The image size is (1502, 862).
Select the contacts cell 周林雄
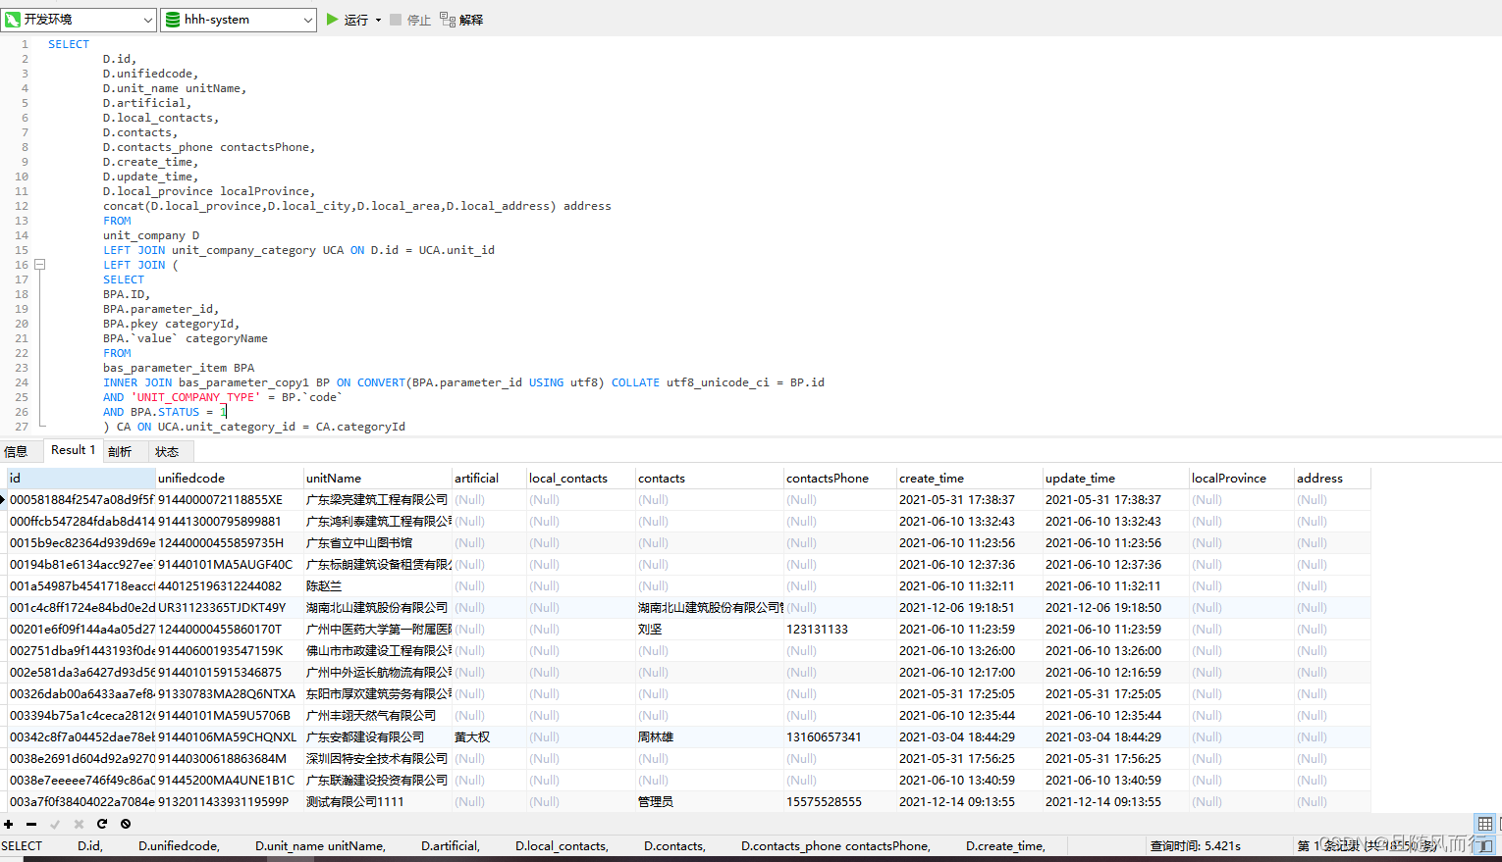click(x=710, y=737)
